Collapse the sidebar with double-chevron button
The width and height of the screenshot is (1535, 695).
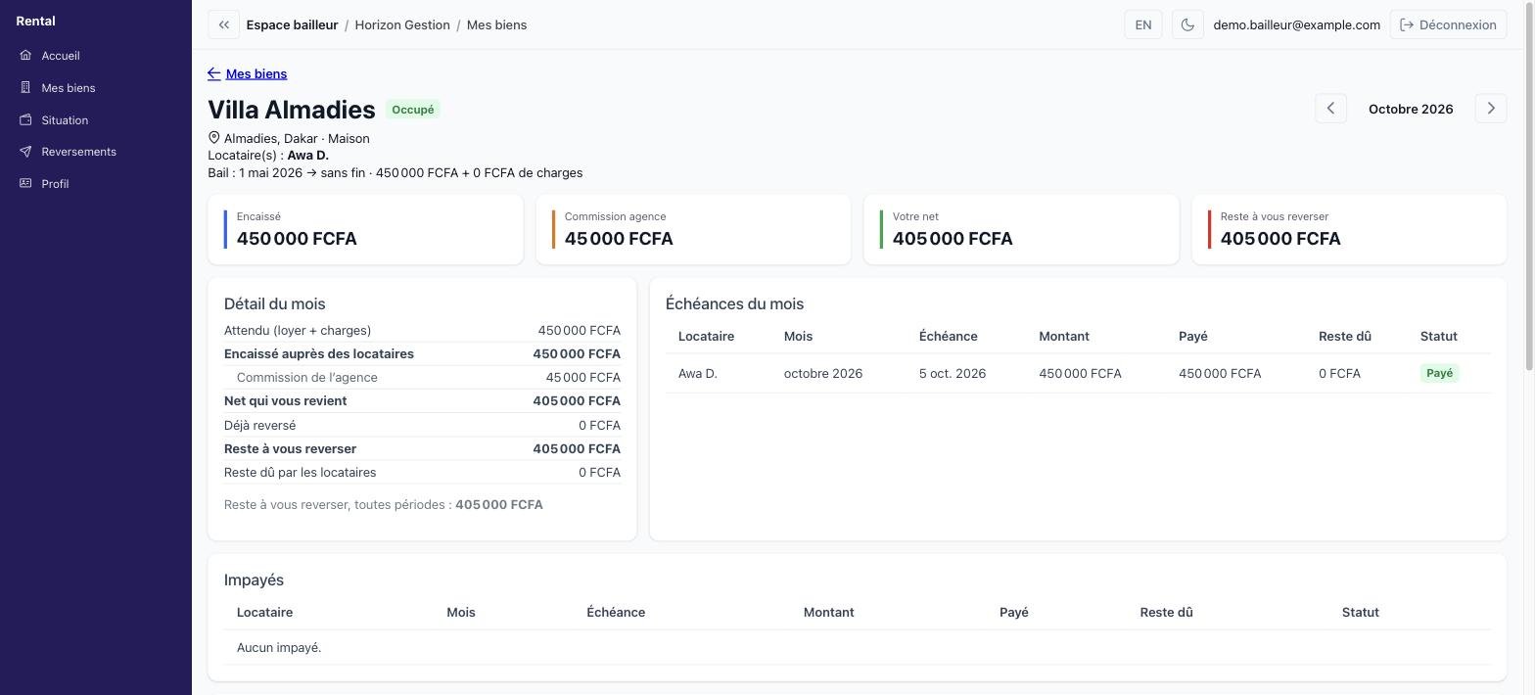[223, 24]
